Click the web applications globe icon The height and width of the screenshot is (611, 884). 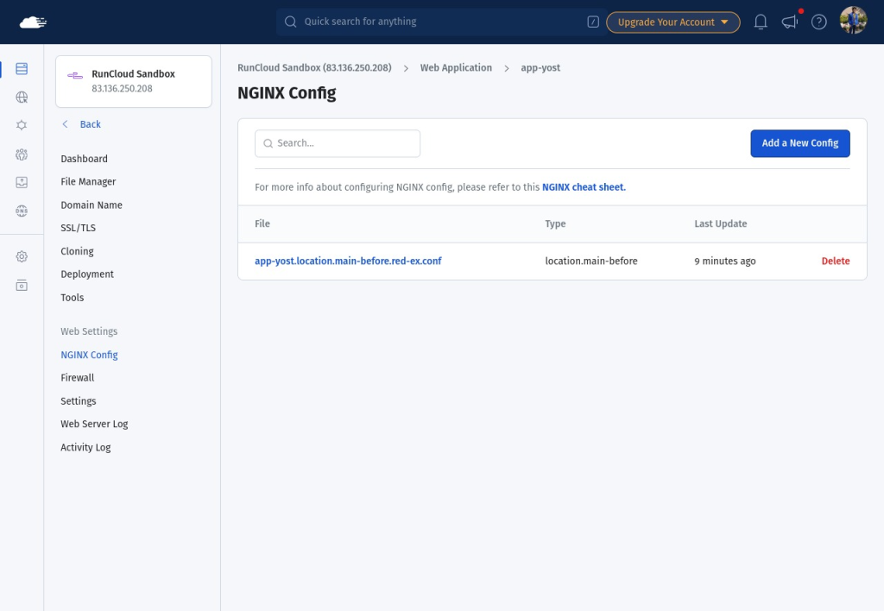tap(22, 97)
